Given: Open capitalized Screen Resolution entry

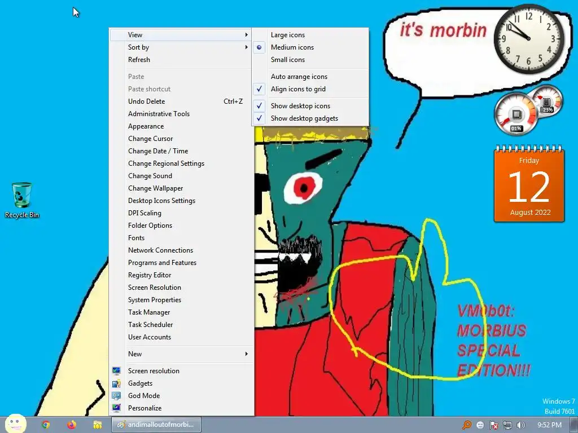Looking at the screenshot, I should pyautogui.click(x=181, y=288).
